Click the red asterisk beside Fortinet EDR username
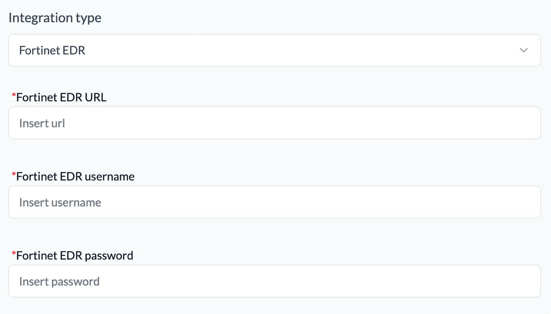Image resolution: width=551 pixels, height=314 pixels. [14, 174]
